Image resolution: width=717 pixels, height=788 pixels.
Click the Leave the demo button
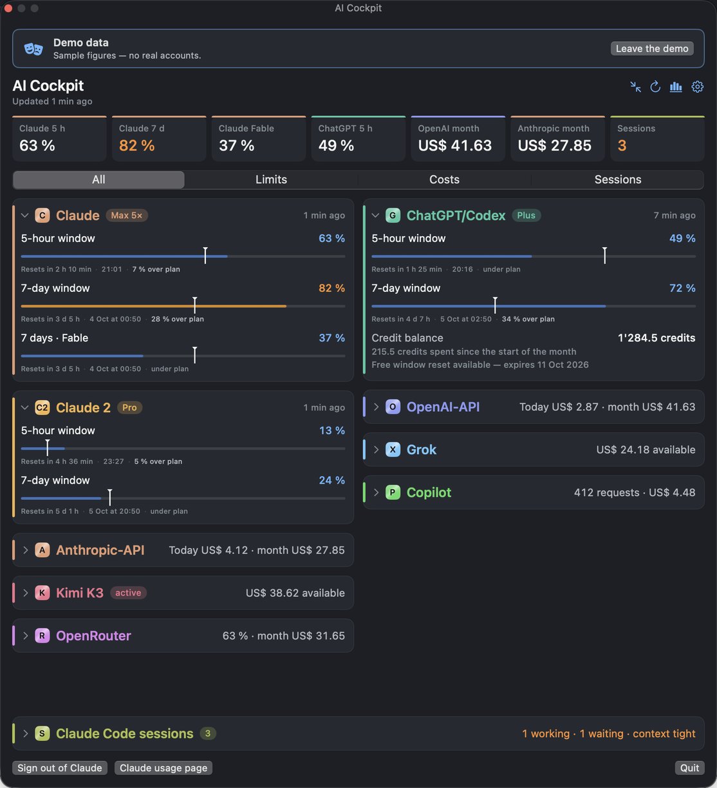coord(652,48)
